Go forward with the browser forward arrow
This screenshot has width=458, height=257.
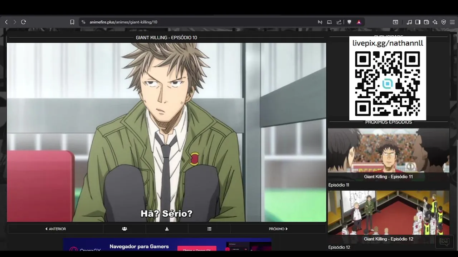coord(15,22)
